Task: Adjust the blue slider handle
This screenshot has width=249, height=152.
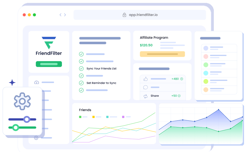Action: [x=27, y=119]
